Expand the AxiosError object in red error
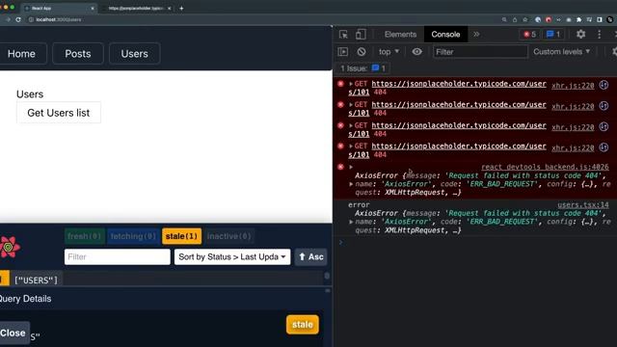Screen dimensions: 617x347 351,184
